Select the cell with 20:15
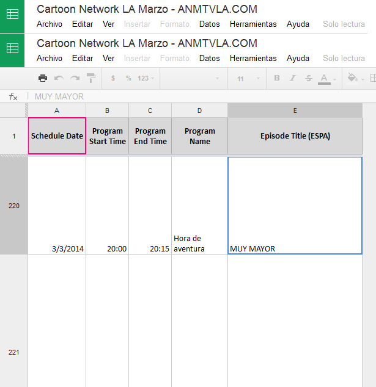 coord(150,206)
